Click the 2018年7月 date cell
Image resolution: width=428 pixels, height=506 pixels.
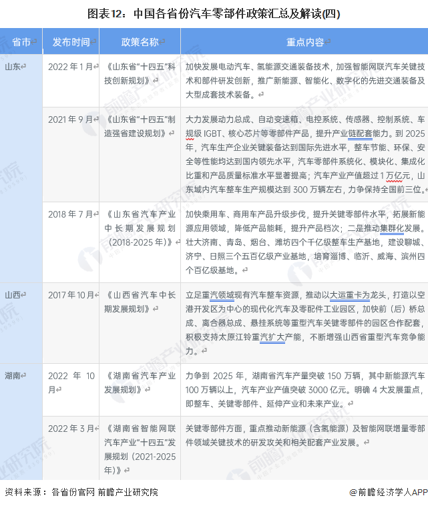71,214
